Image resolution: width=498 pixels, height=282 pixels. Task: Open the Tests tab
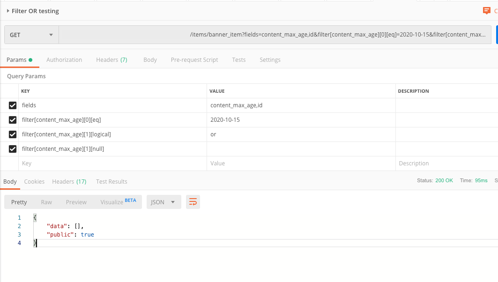click(x=238, y=59)
